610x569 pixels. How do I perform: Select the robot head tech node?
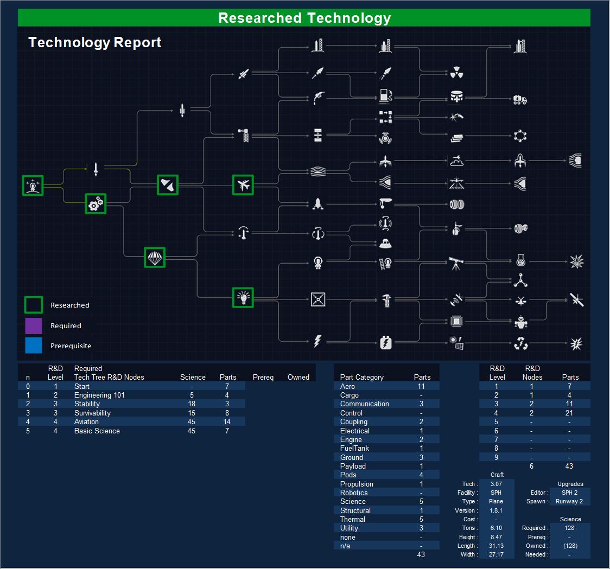[520, 322]
